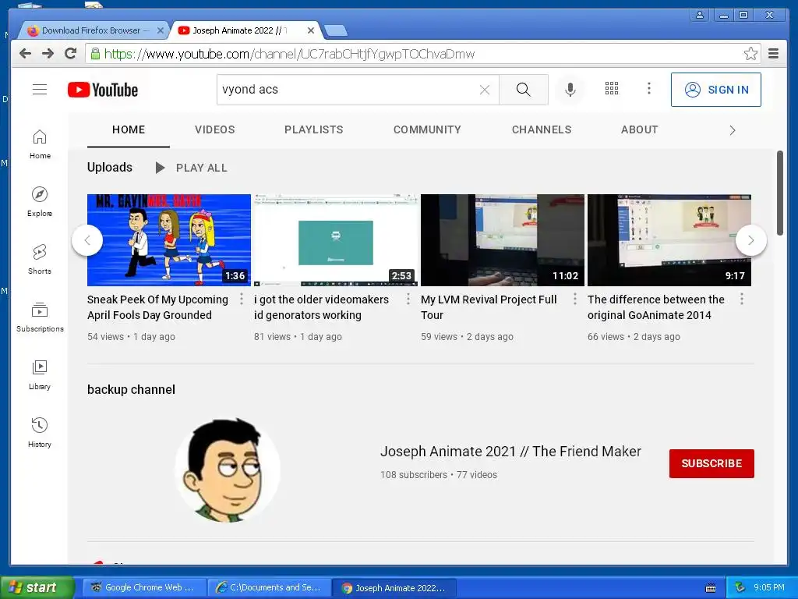Start voice search with the microphone

pyautogui.click(x=570, y=90)
